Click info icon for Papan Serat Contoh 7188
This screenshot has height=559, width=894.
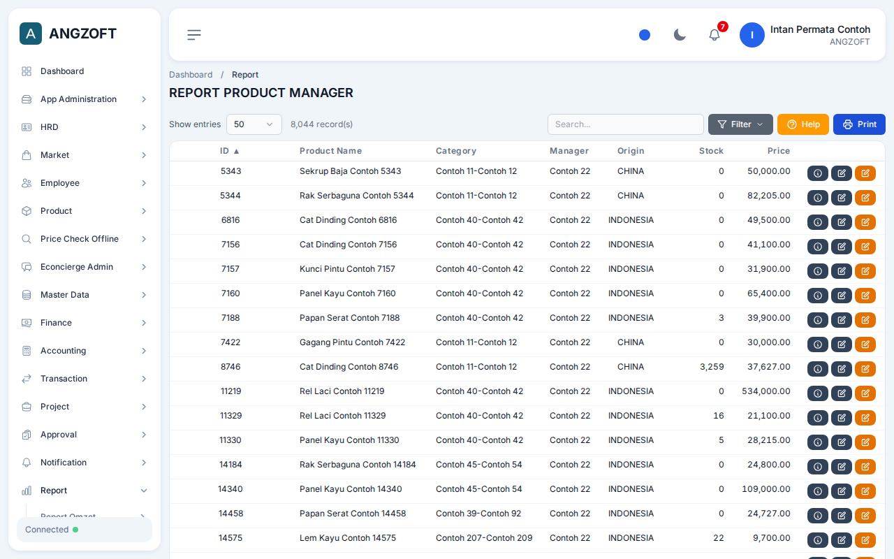click(x=818, y=320)
